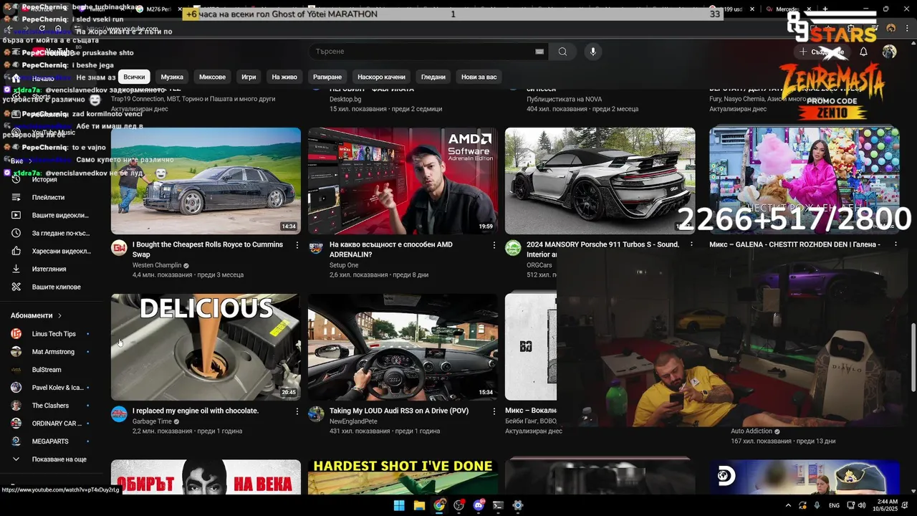Click the page vertical scrollbar thumb

[913, 358]
